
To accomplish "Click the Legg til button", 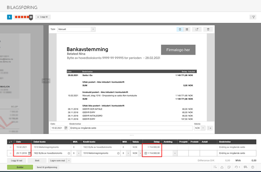I will point(43,17).
